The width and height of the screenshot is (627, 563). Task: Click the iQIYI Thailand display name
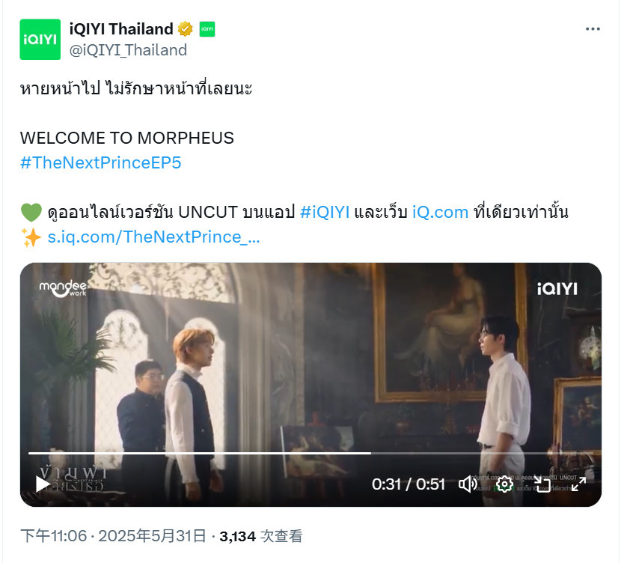[x=121, y=28]
